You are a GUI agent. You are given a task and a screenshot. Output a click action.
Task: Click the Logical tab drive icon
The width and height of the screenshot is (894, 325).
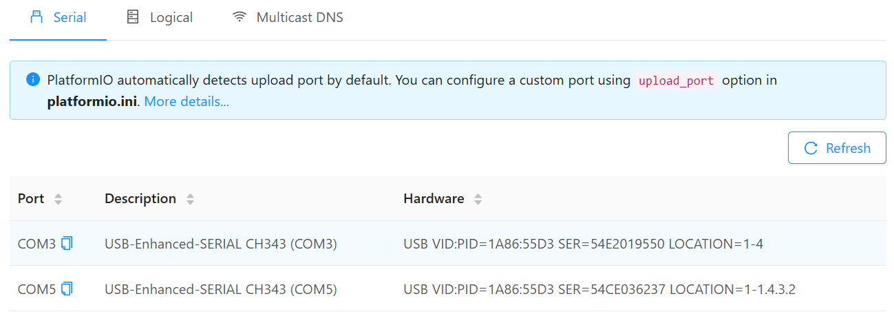133,17
